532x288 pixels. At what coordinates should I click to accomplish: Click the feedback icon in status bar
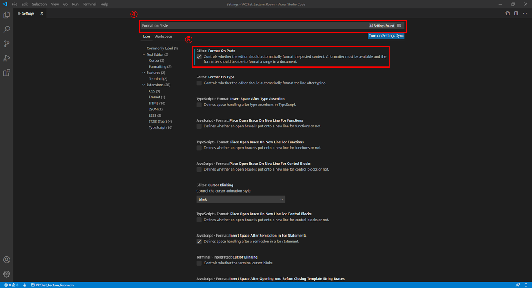[x=517, y=285]
